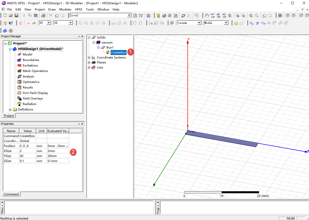Click the Save disk icon

pyautogui.click(x=16, y=15)
